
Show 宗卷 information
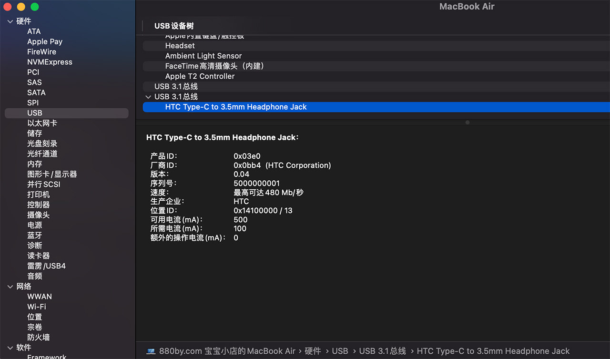35,328
